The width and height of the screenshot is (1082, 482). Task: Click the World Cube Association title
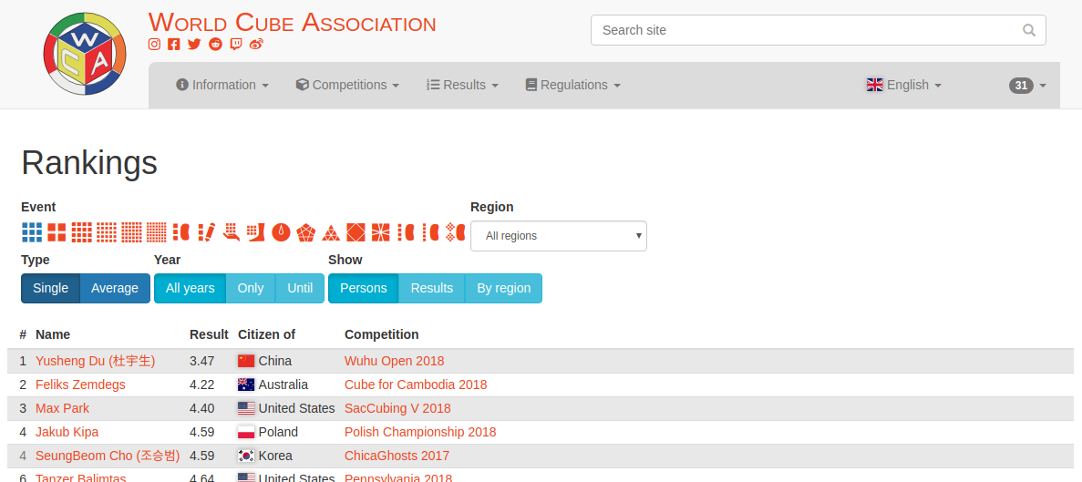point(292,23)
